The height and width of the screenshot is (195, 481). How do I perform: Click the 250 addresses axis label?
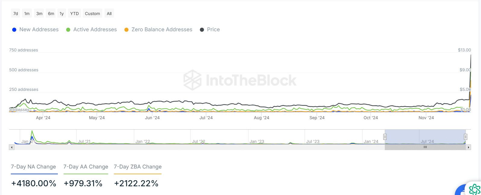pos(24,89)
